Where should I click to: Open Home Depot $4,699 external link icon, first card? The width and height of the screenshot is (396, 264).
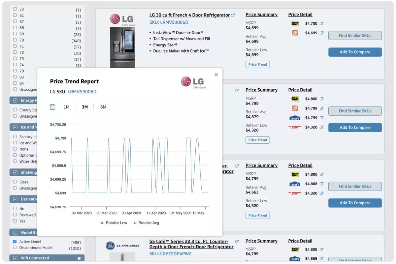(x=322, y=33)
